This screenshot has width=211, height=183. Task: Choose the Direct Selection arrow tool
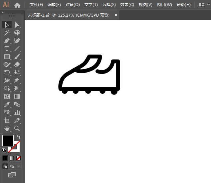click(x=17, y=25)
